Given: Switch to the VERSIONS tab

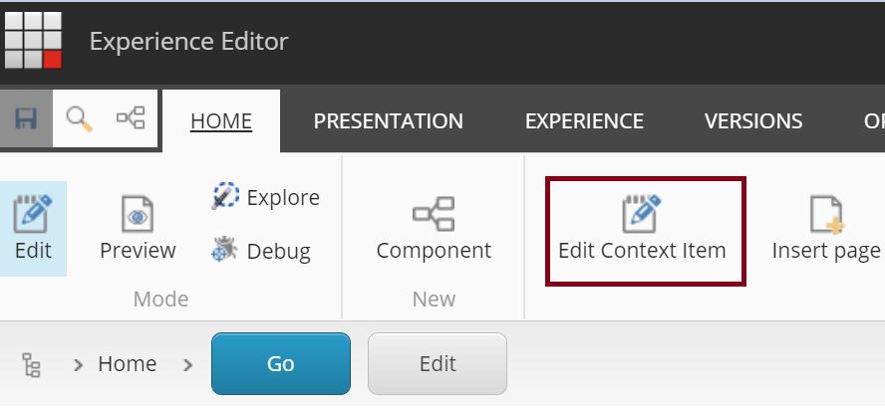Looking at the screenshot, I should point(753,121).
